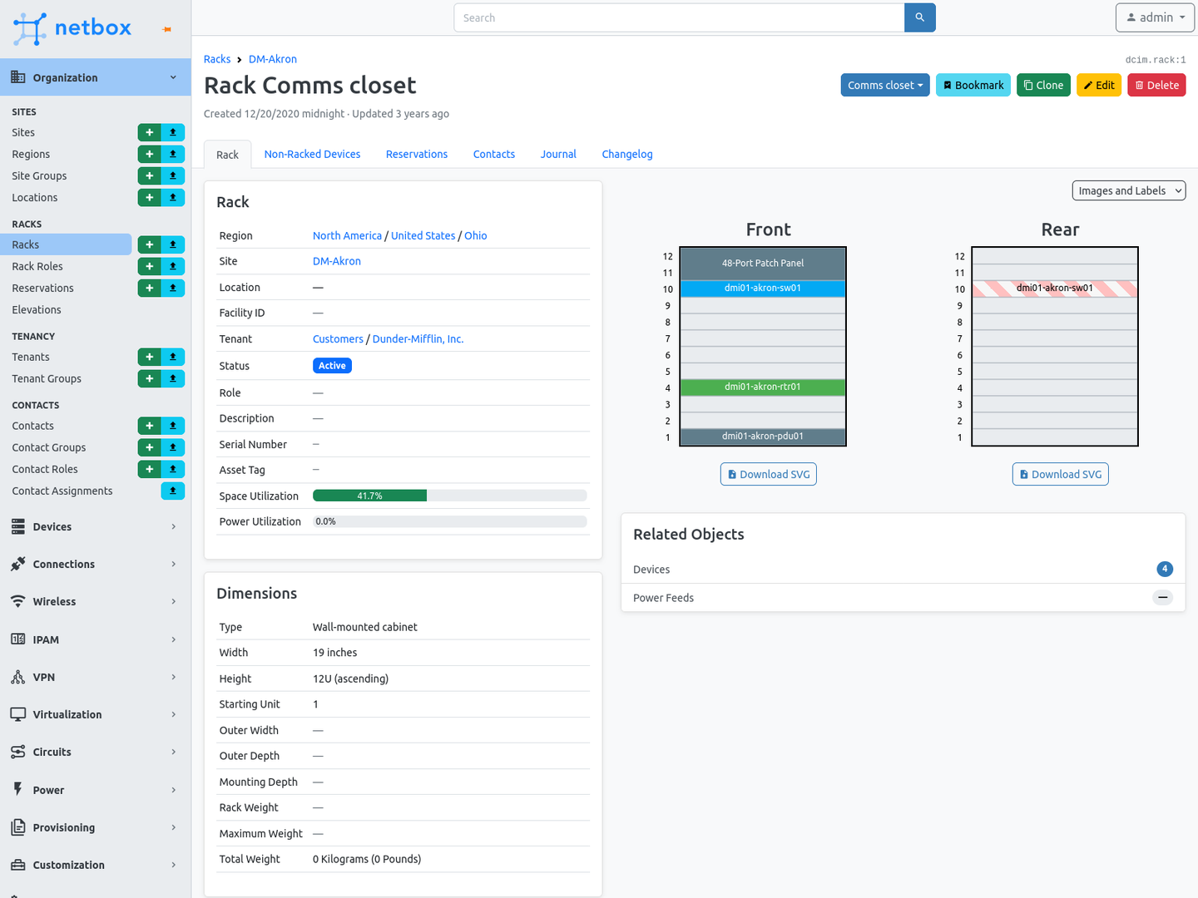
Task: Click the green dmi01-akron-rtr01 front device
Action: pyautogui.click(x=763, y=387)
